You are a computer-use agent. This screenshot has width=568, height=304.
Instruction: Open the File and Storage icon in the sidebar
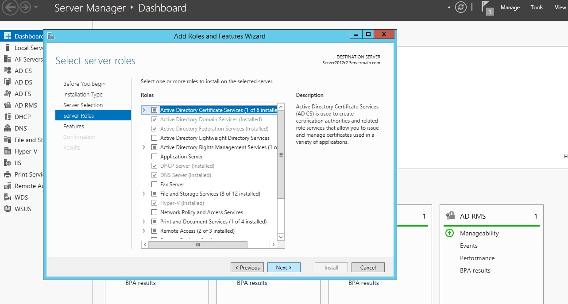(8, 140)
